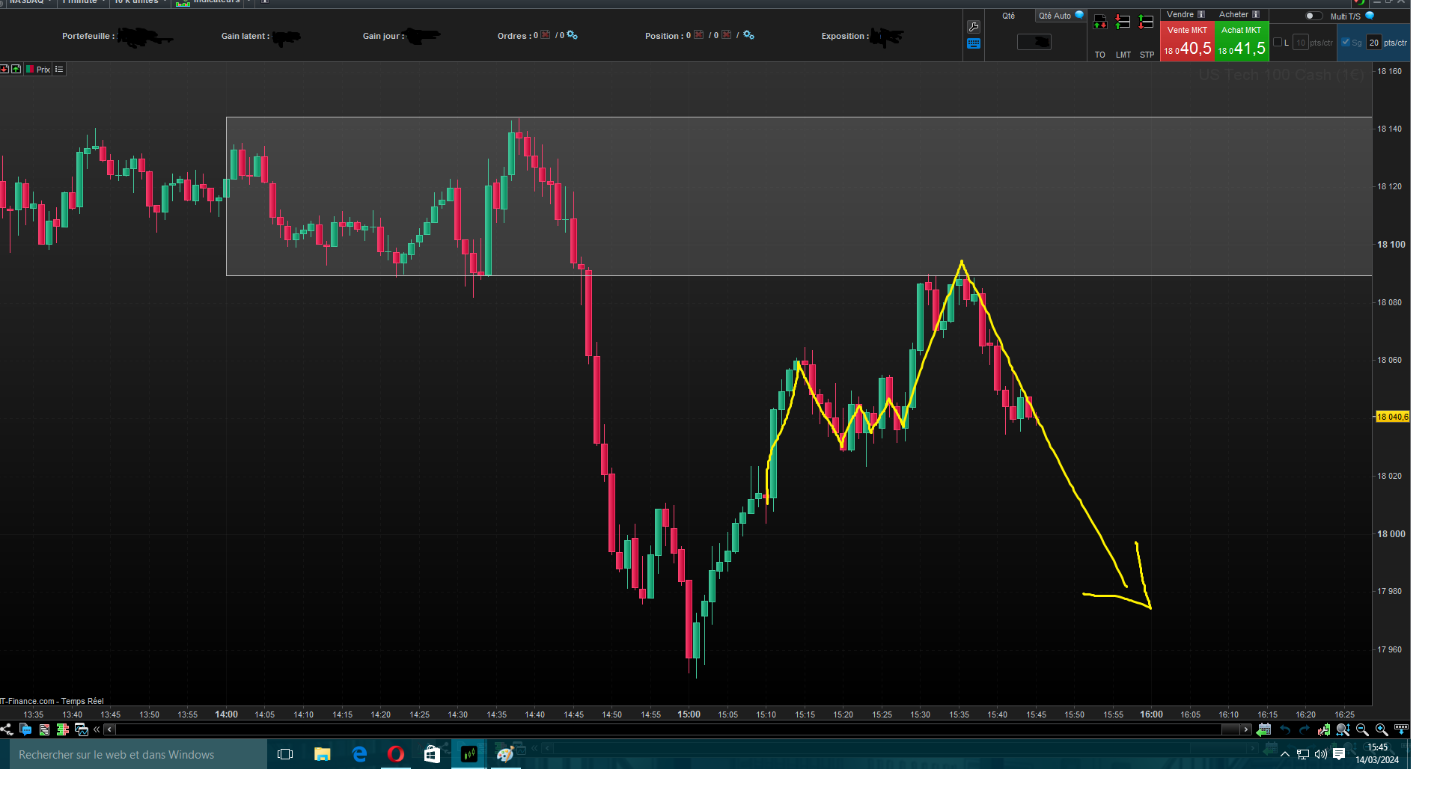Select the STP stop order icon

[1146, 22]
